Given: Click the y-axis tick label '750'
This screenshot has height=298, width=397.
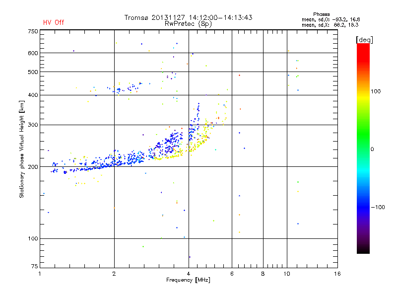Looking at the screenshot, I should 33,31.
